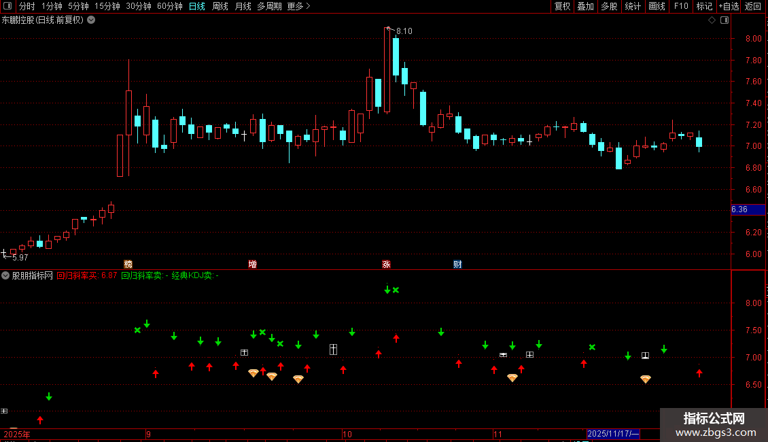Viewport: 768px width, 442px height.
Task: Click the 8.10 high price label
Action: tap(404, 31)
